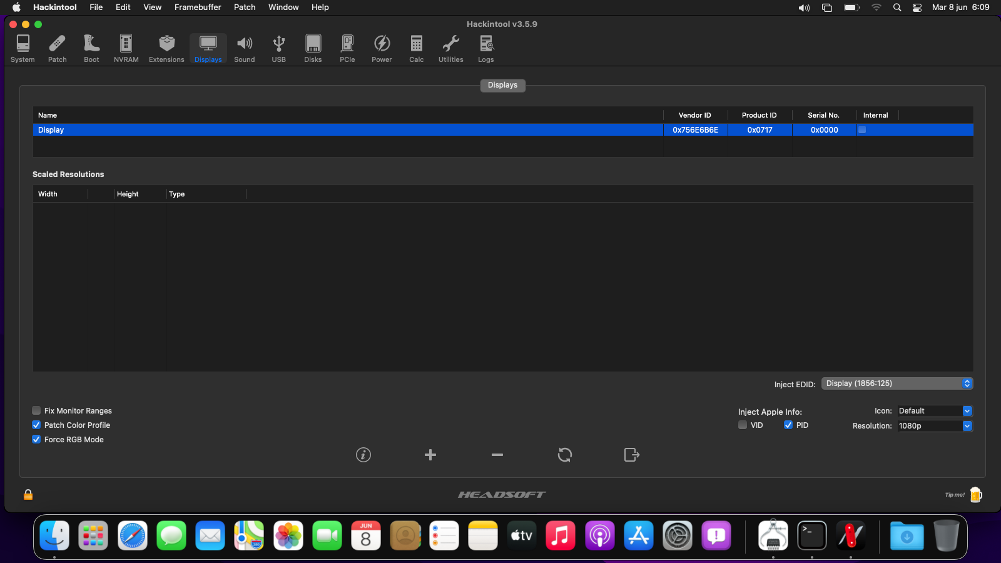Click the Type column header
Screen dimensions: 1001x563
(206, 194)
